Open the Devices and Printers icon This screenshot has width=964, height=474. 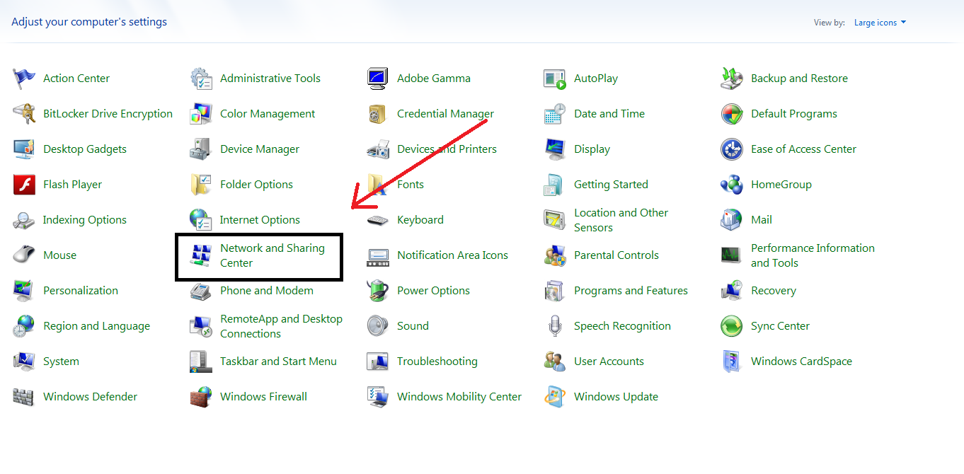click(378, 149)
